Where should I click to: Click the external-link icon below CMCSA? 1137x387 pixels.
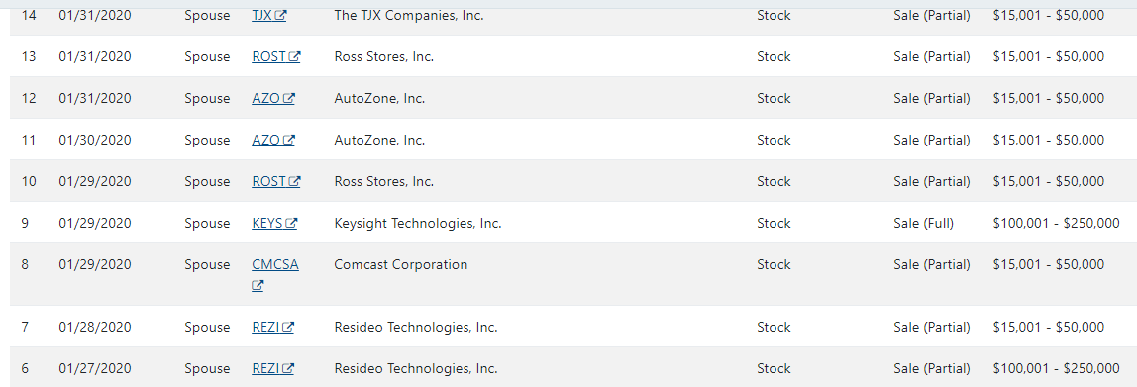[258, 286]
